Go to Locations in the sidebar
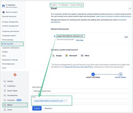Screen dimensions: 133x113 (11, 86)
